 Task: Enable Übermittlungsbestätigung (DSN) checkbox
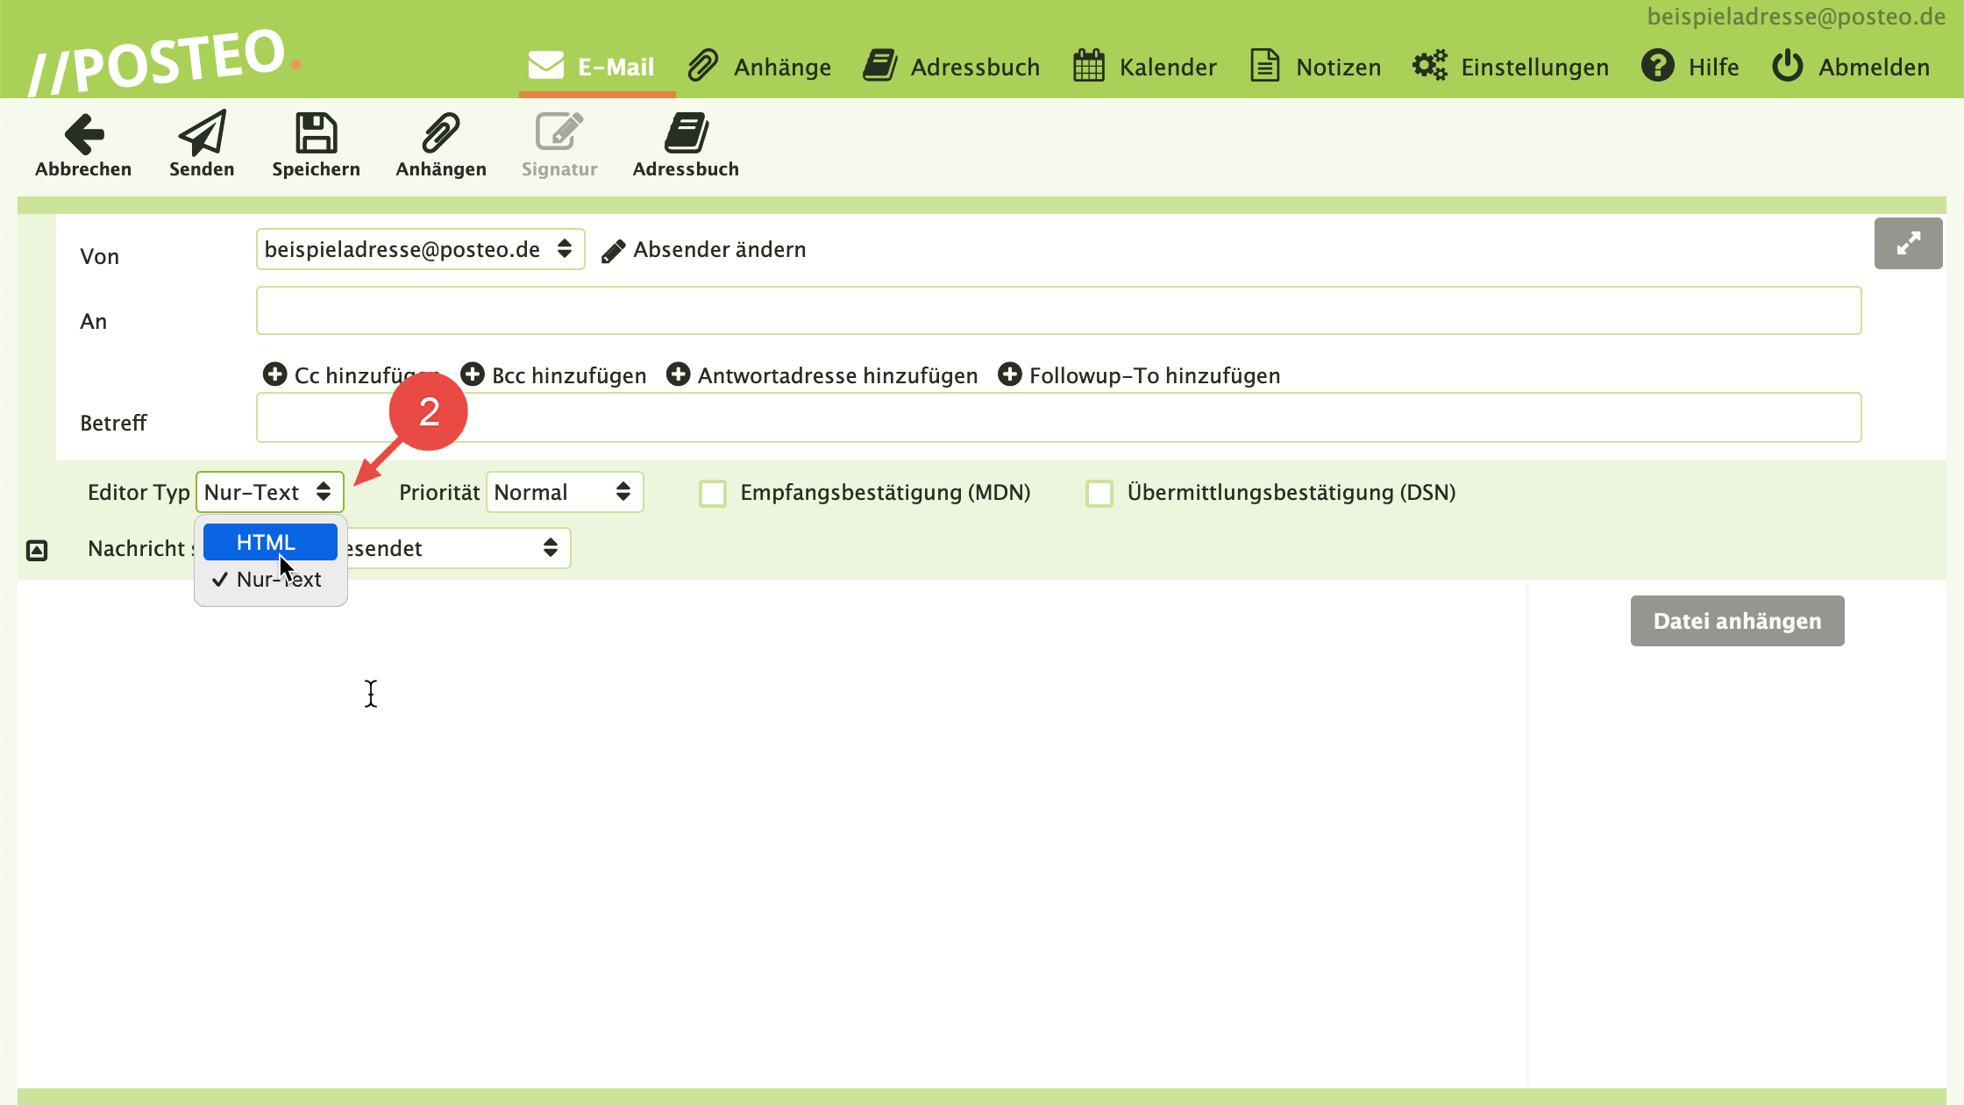coord(1099,493)
